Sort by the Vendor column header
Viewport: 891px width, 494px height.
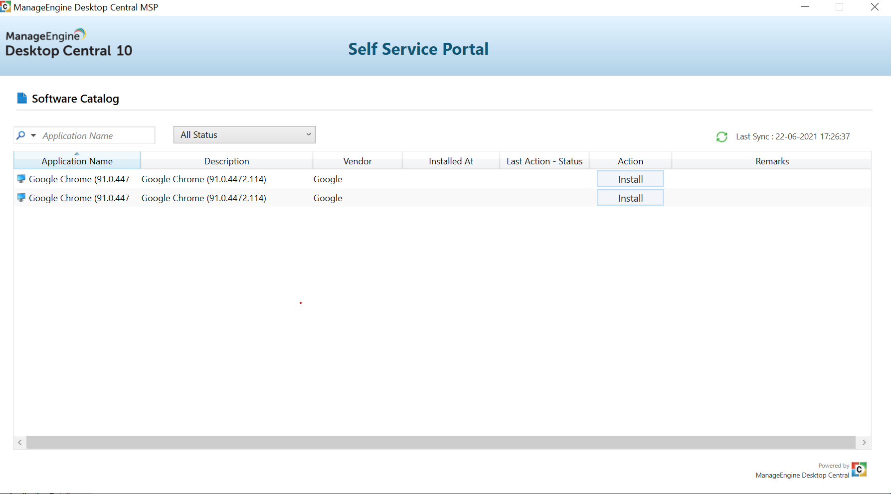tap(357, 161)
